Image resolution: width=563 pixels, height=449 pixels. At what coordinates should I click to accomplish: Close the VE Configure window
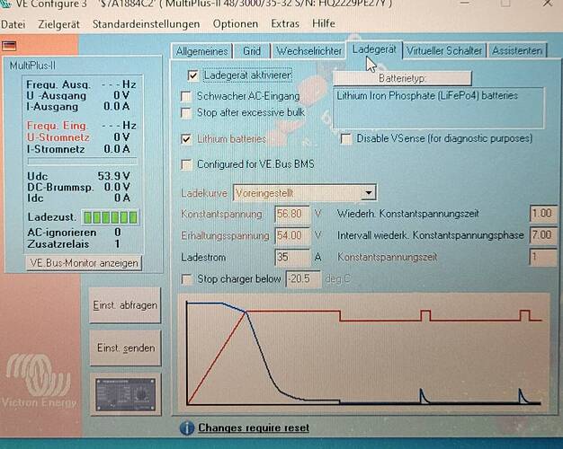(548, 4)
